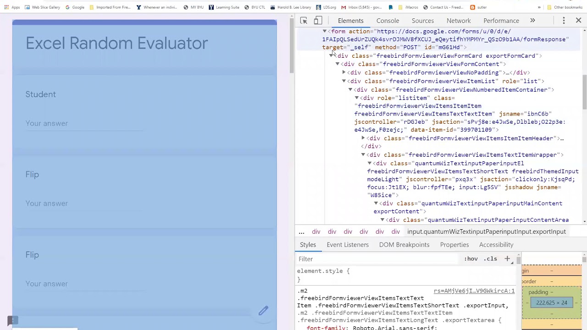Screen dimensions: 587x330
Task: Open the Apps bookmark shortcut
Action: coord(12,7)
